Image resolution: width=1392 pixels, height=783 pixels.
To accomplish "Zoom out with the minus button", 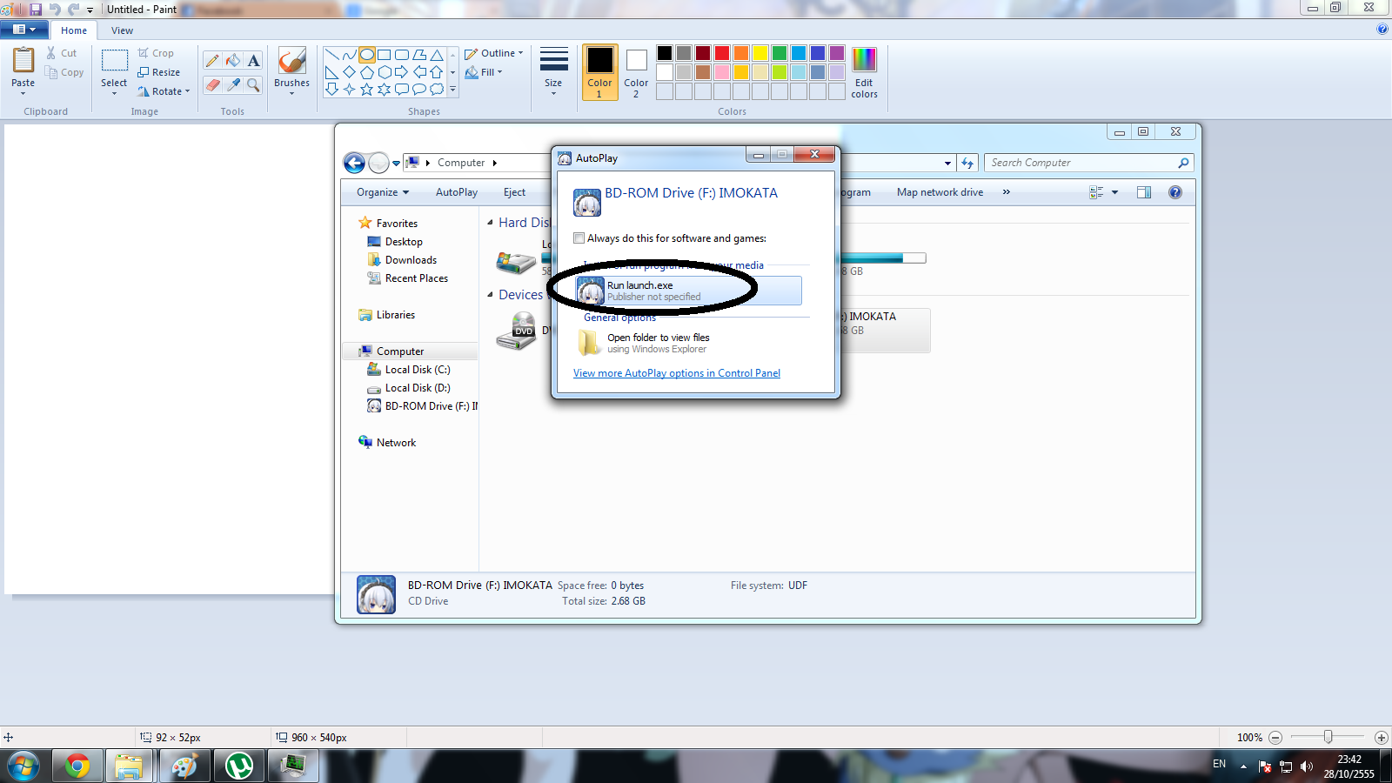I will pos(1275,738).
